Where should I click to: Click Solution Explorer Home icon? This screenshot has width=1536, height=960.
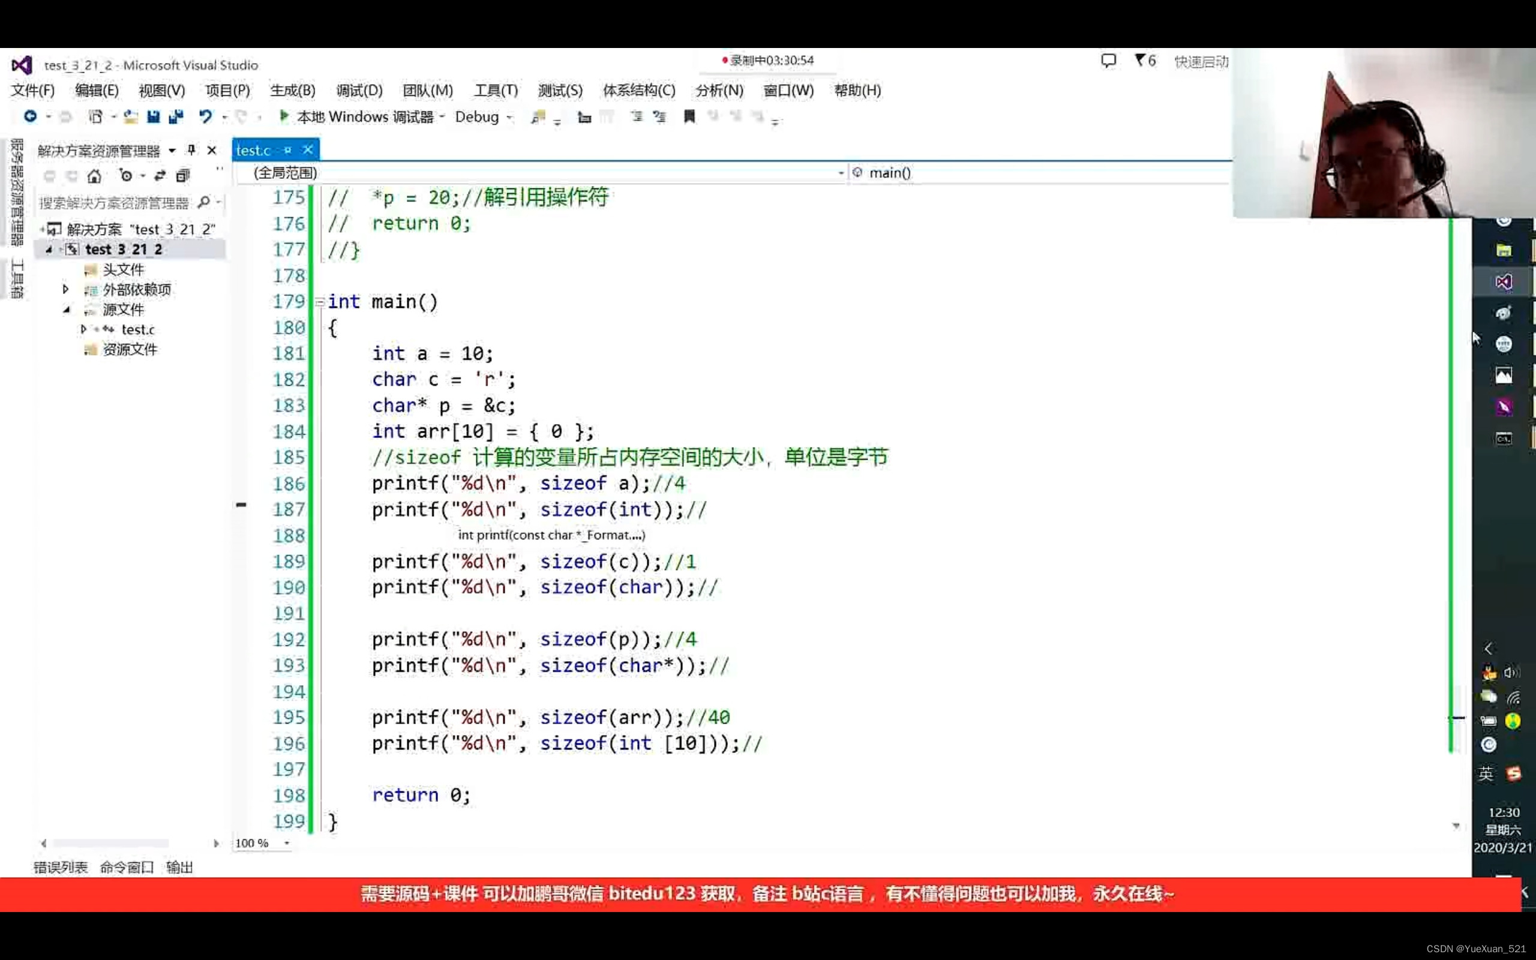95,176
